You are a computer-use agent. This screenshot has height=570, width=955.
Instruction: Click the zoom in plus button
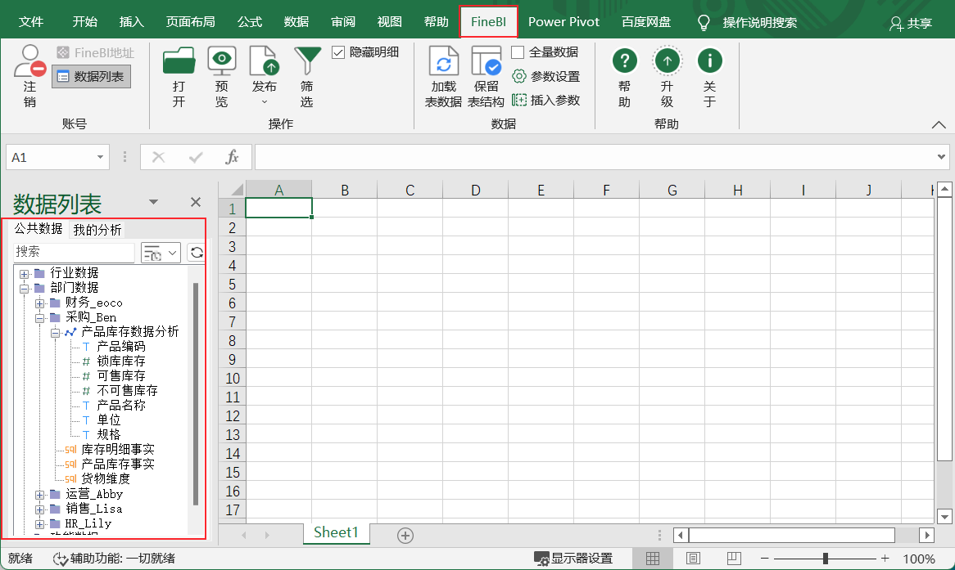coord(885,559)
